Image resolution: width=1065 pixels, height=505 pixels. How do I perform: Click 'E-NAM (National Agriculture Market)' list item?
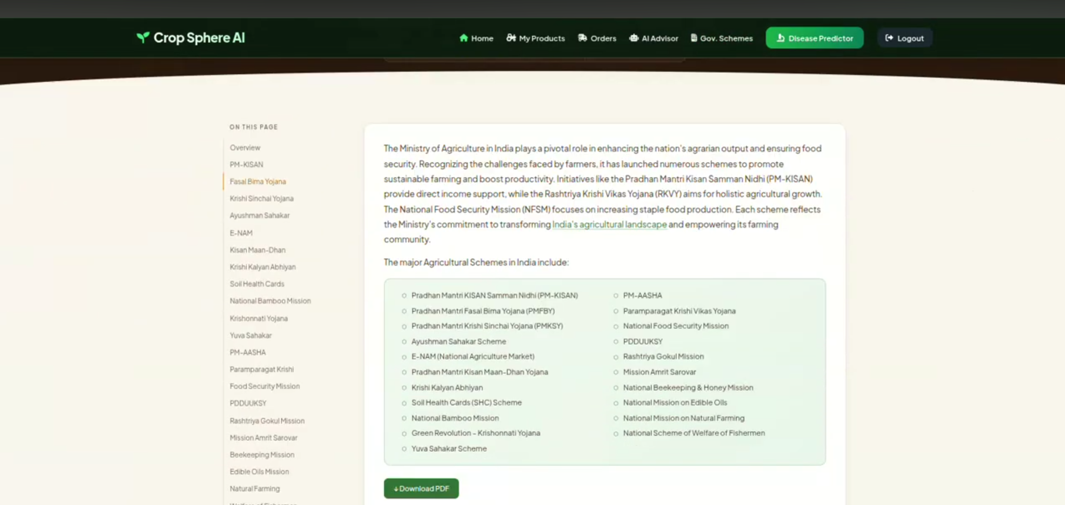click(x=472, y=356)
